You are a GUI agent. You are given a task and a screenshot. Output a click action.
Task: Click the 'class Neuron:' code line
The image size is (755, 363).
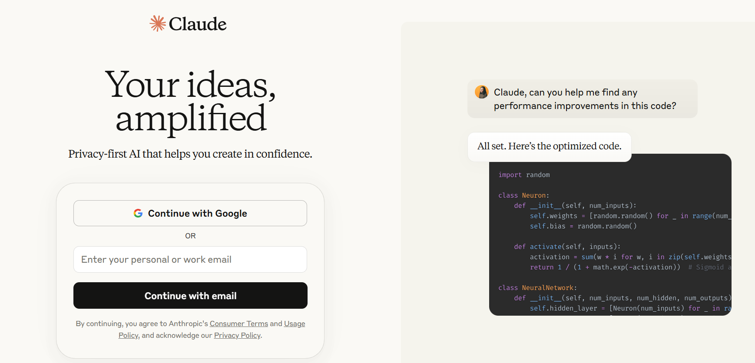pos(524,195)
